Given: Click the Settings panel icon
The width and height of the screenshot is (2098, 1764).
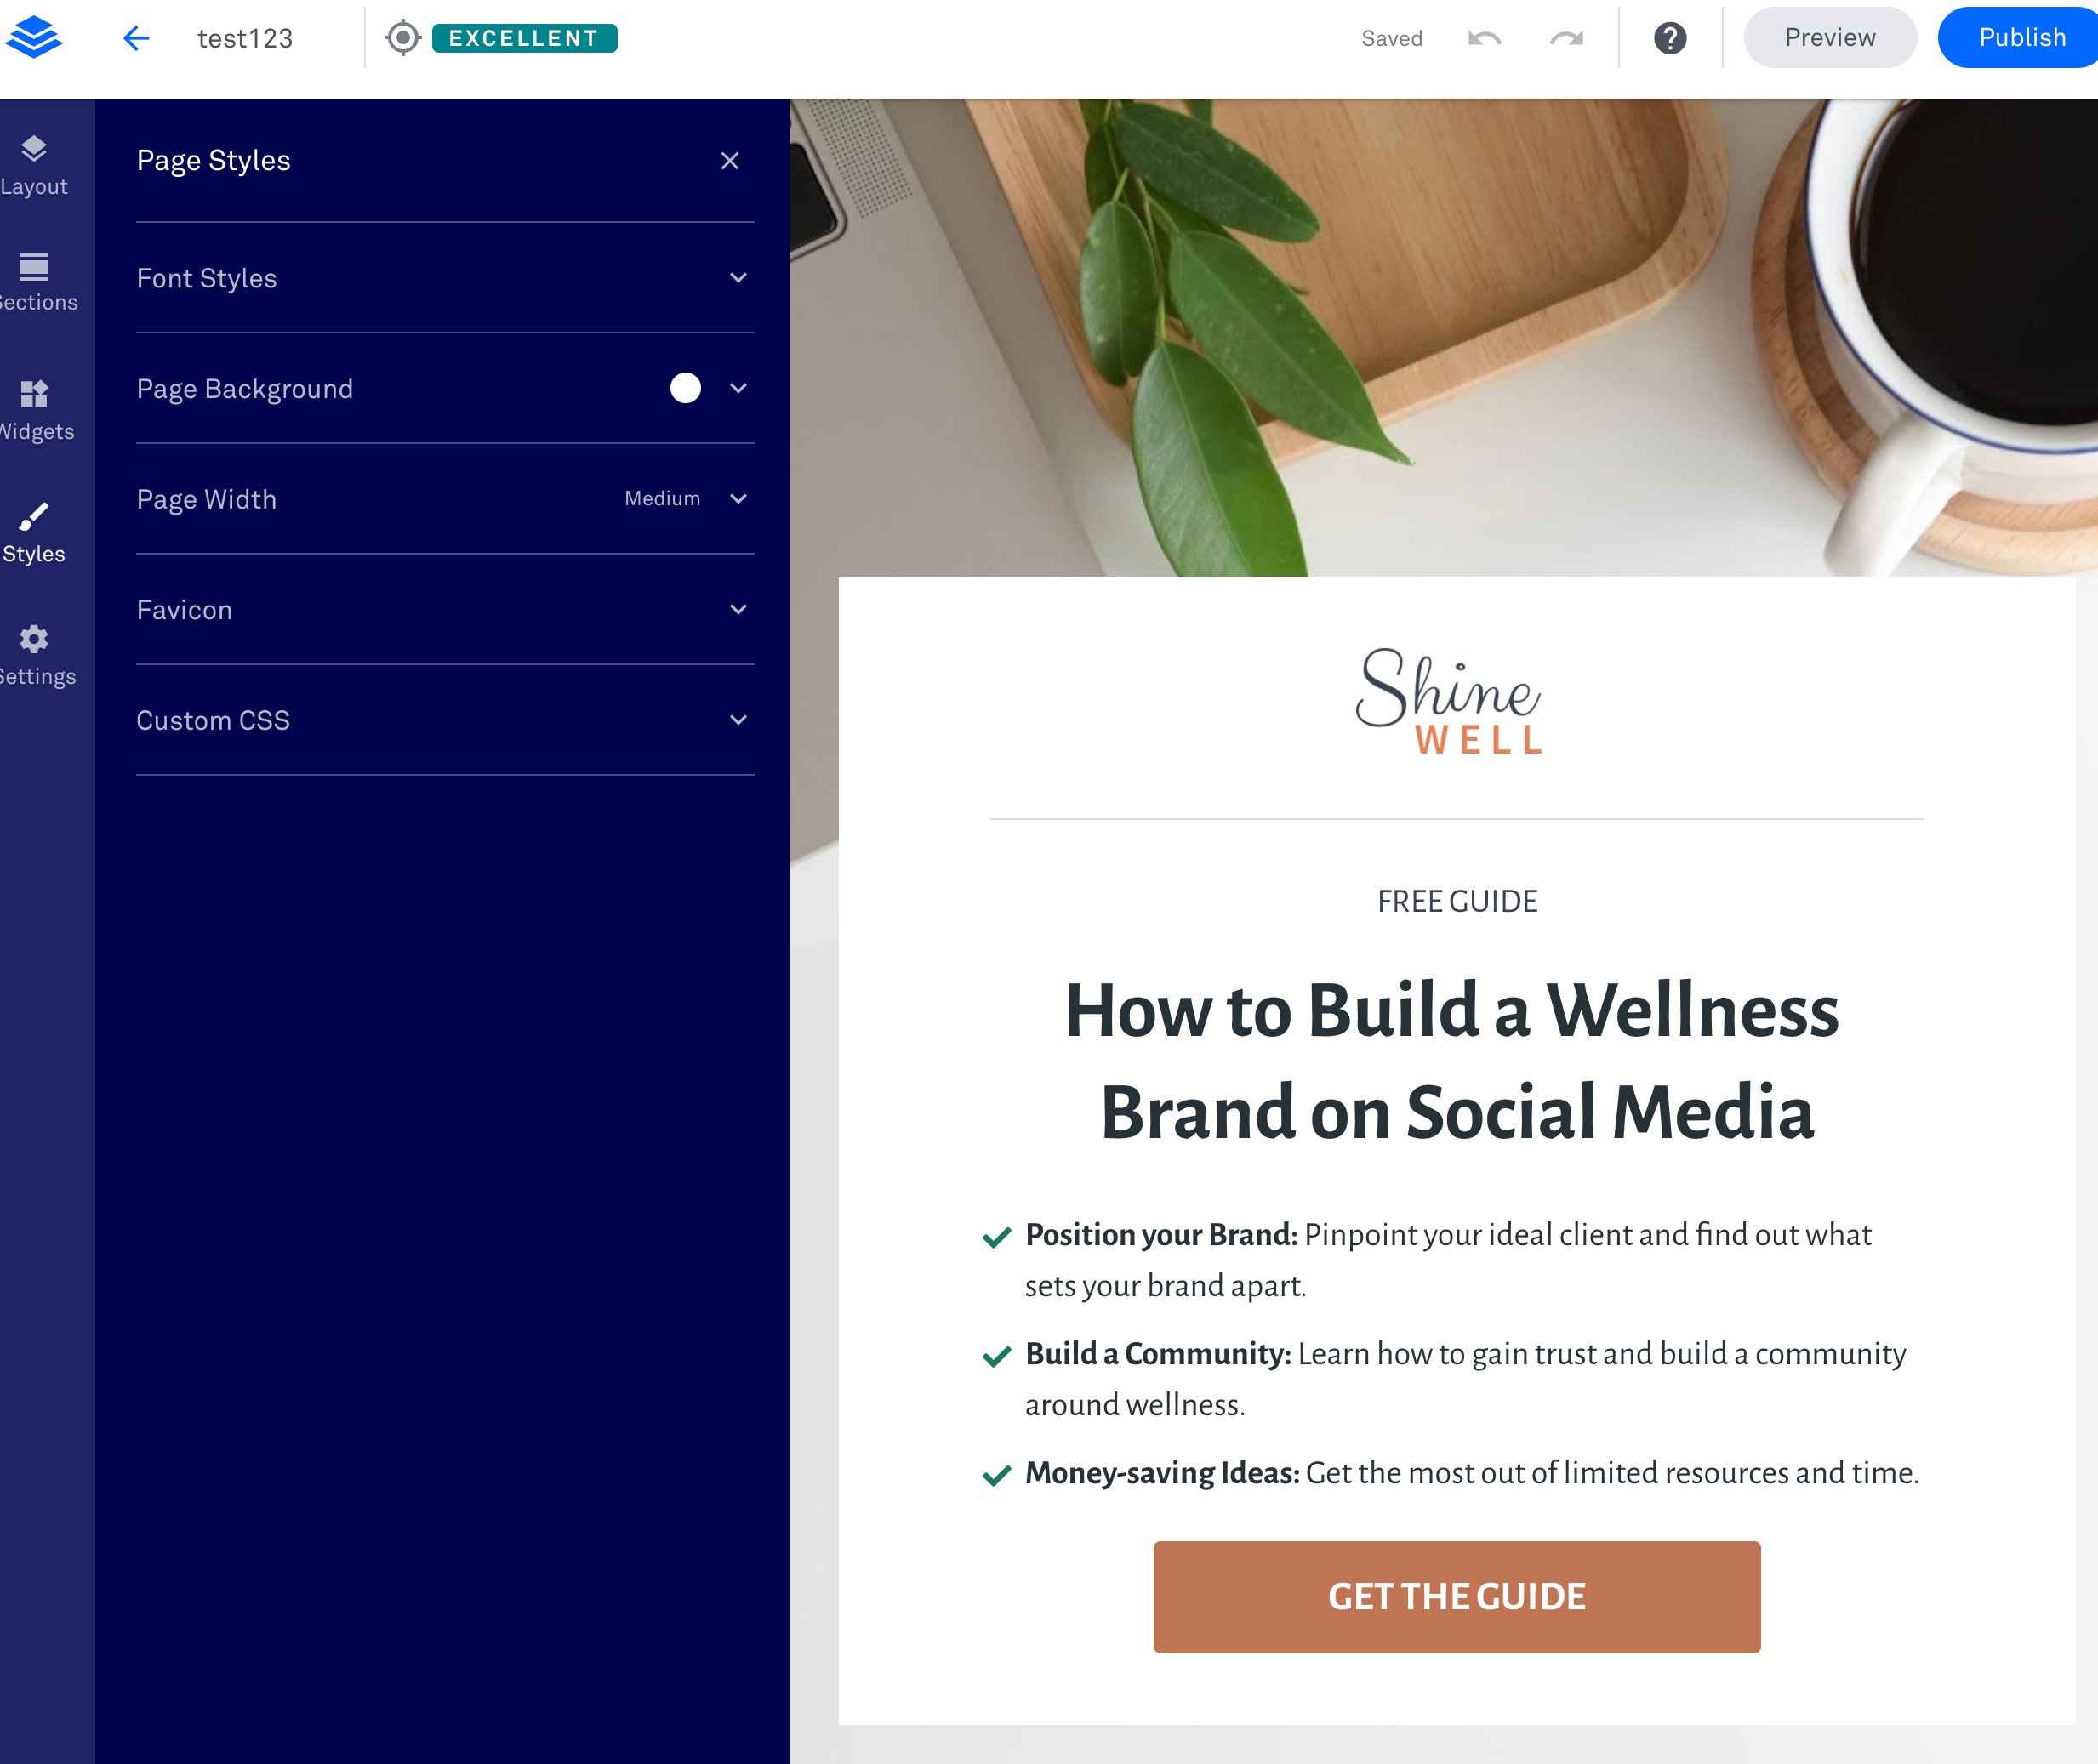Looking at the screenshot, I should coord(35,637).
